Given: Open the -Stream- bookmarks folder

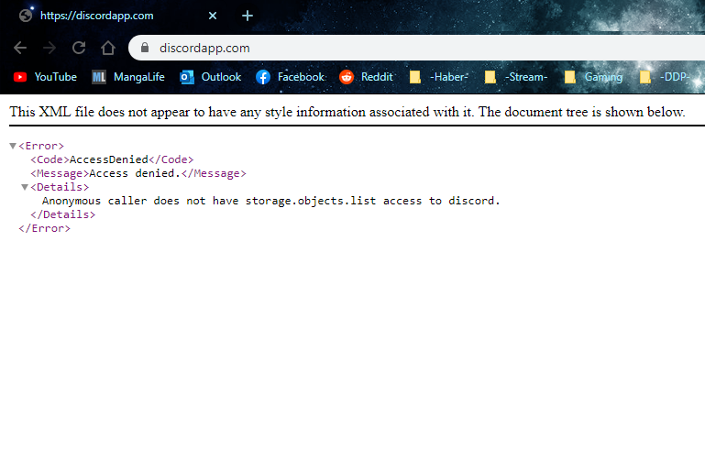Looking at the screenshot, I should 516,77.
